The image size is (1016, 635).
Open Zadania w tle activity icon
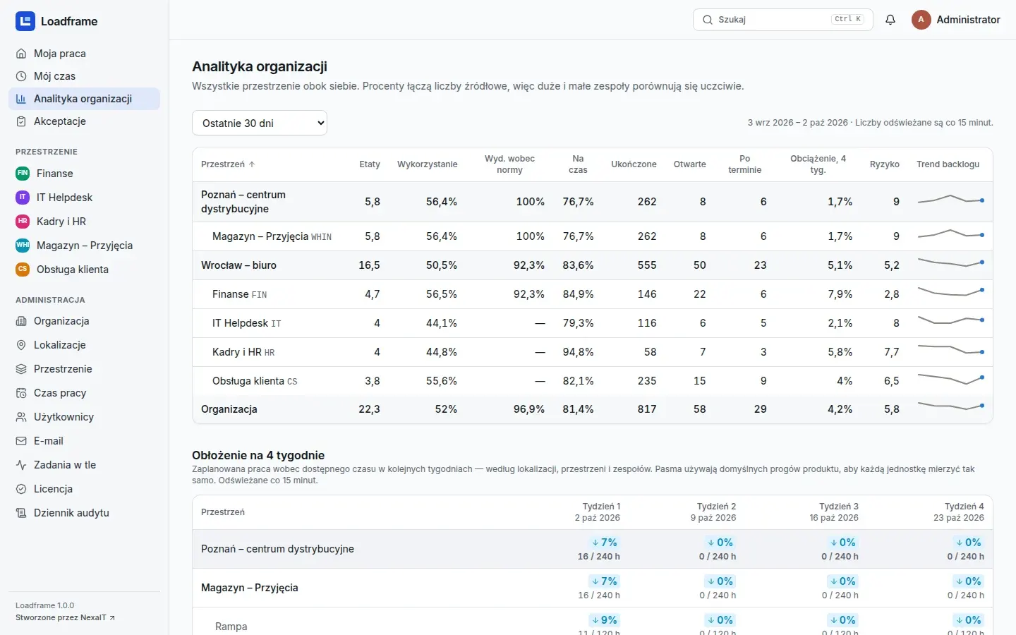[21, 465]
